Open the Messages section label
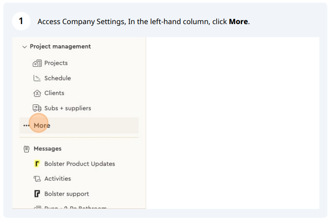 click(x=47, y=149)
